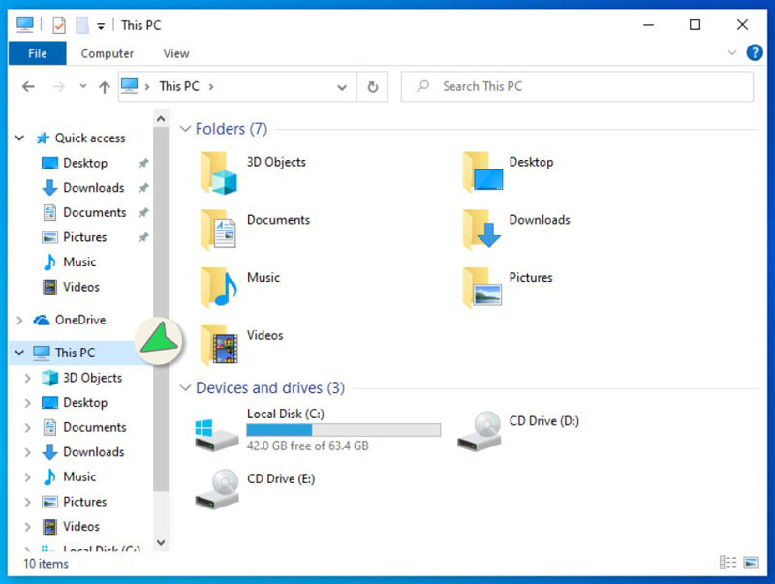Collapse the Folders (7) group
This screenshot has width=775, height=584.
[x=185, y=129]
